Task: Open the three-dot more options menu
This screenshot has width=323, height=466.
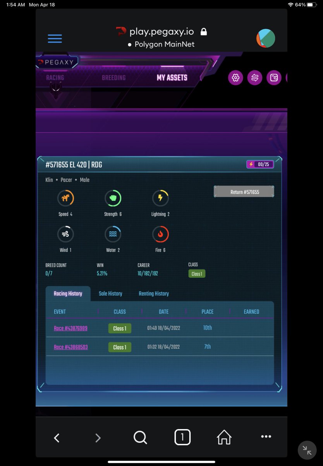Action: (x=266, y=436)
